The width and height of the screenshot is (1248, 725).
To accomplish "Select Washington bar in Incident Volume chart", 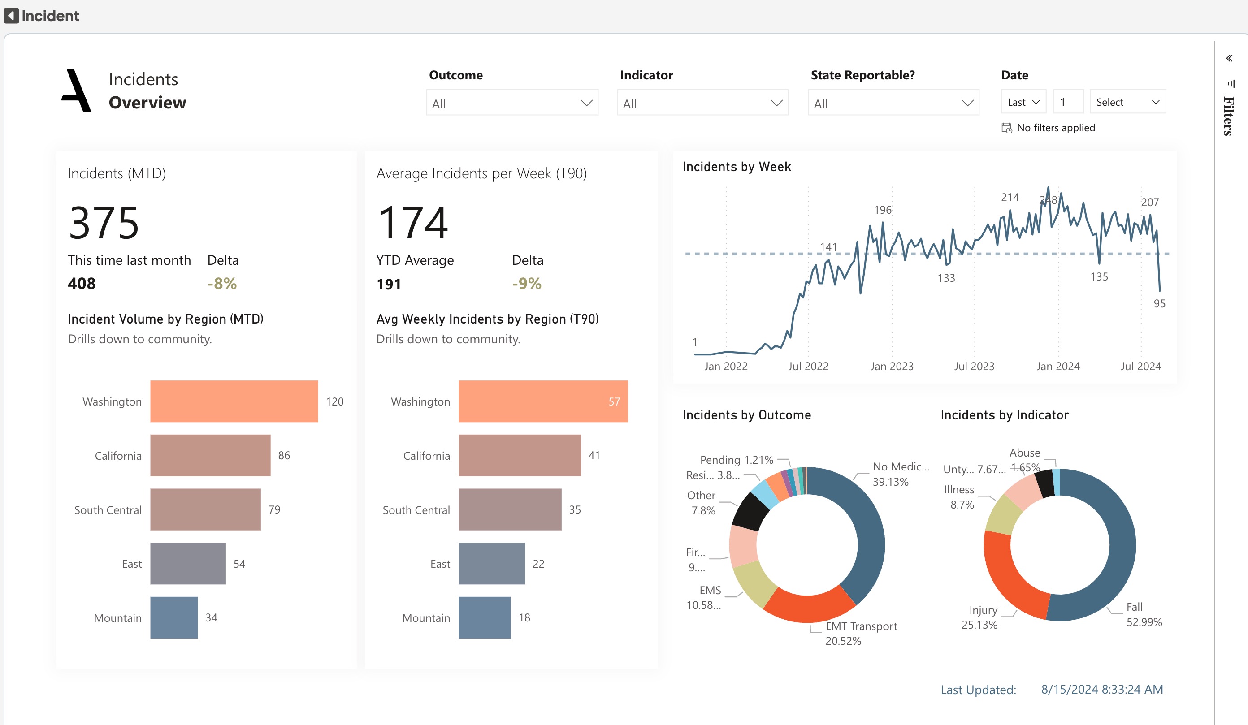I will 234,401.
